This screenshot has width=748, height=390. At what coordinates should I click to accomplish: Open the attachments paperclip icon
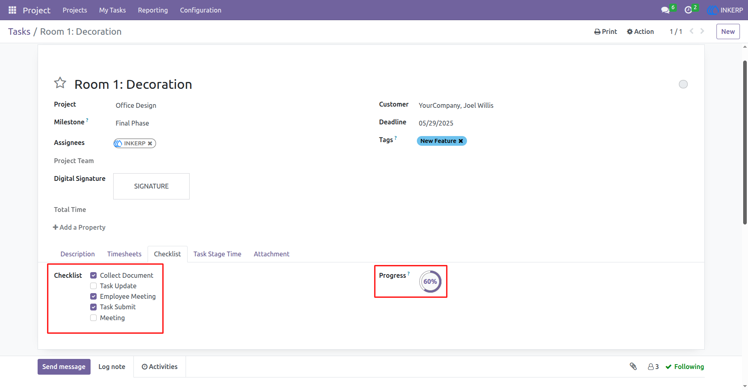click(633, 366)
